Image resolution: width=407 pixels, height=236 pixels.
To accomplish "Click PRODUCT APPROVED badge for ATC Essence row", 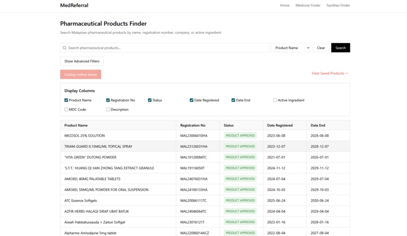I will [240, 201].
